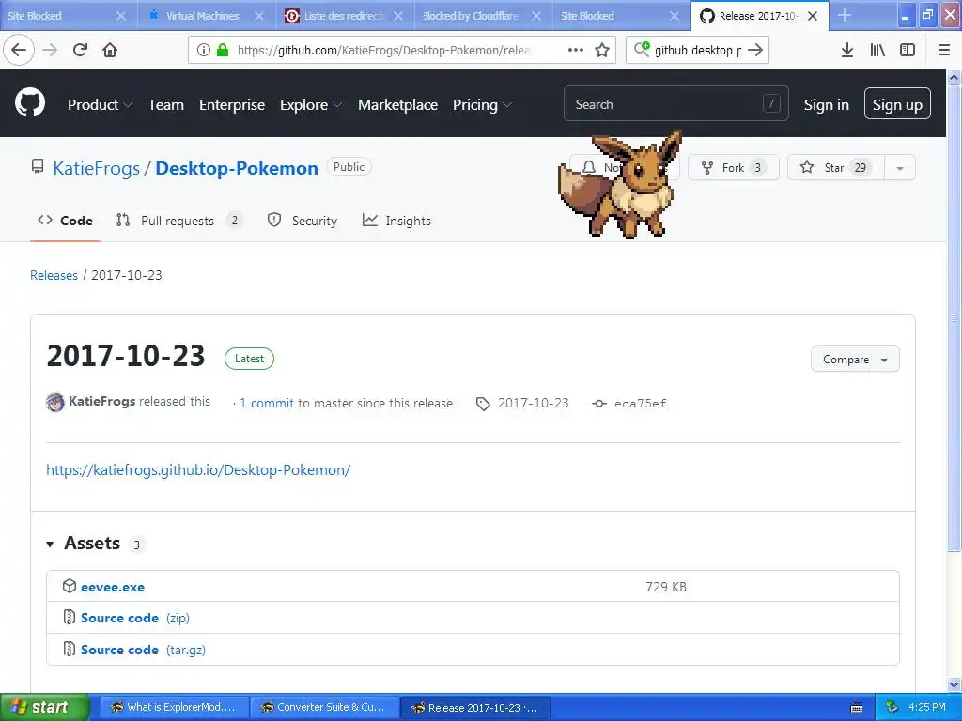Open the Windows start button

click(x=45, y=708)
